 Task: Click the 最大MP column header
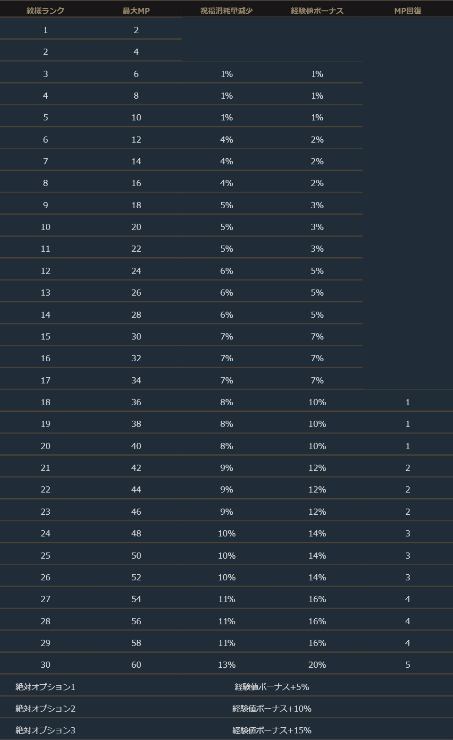click(x=136, y=10)
